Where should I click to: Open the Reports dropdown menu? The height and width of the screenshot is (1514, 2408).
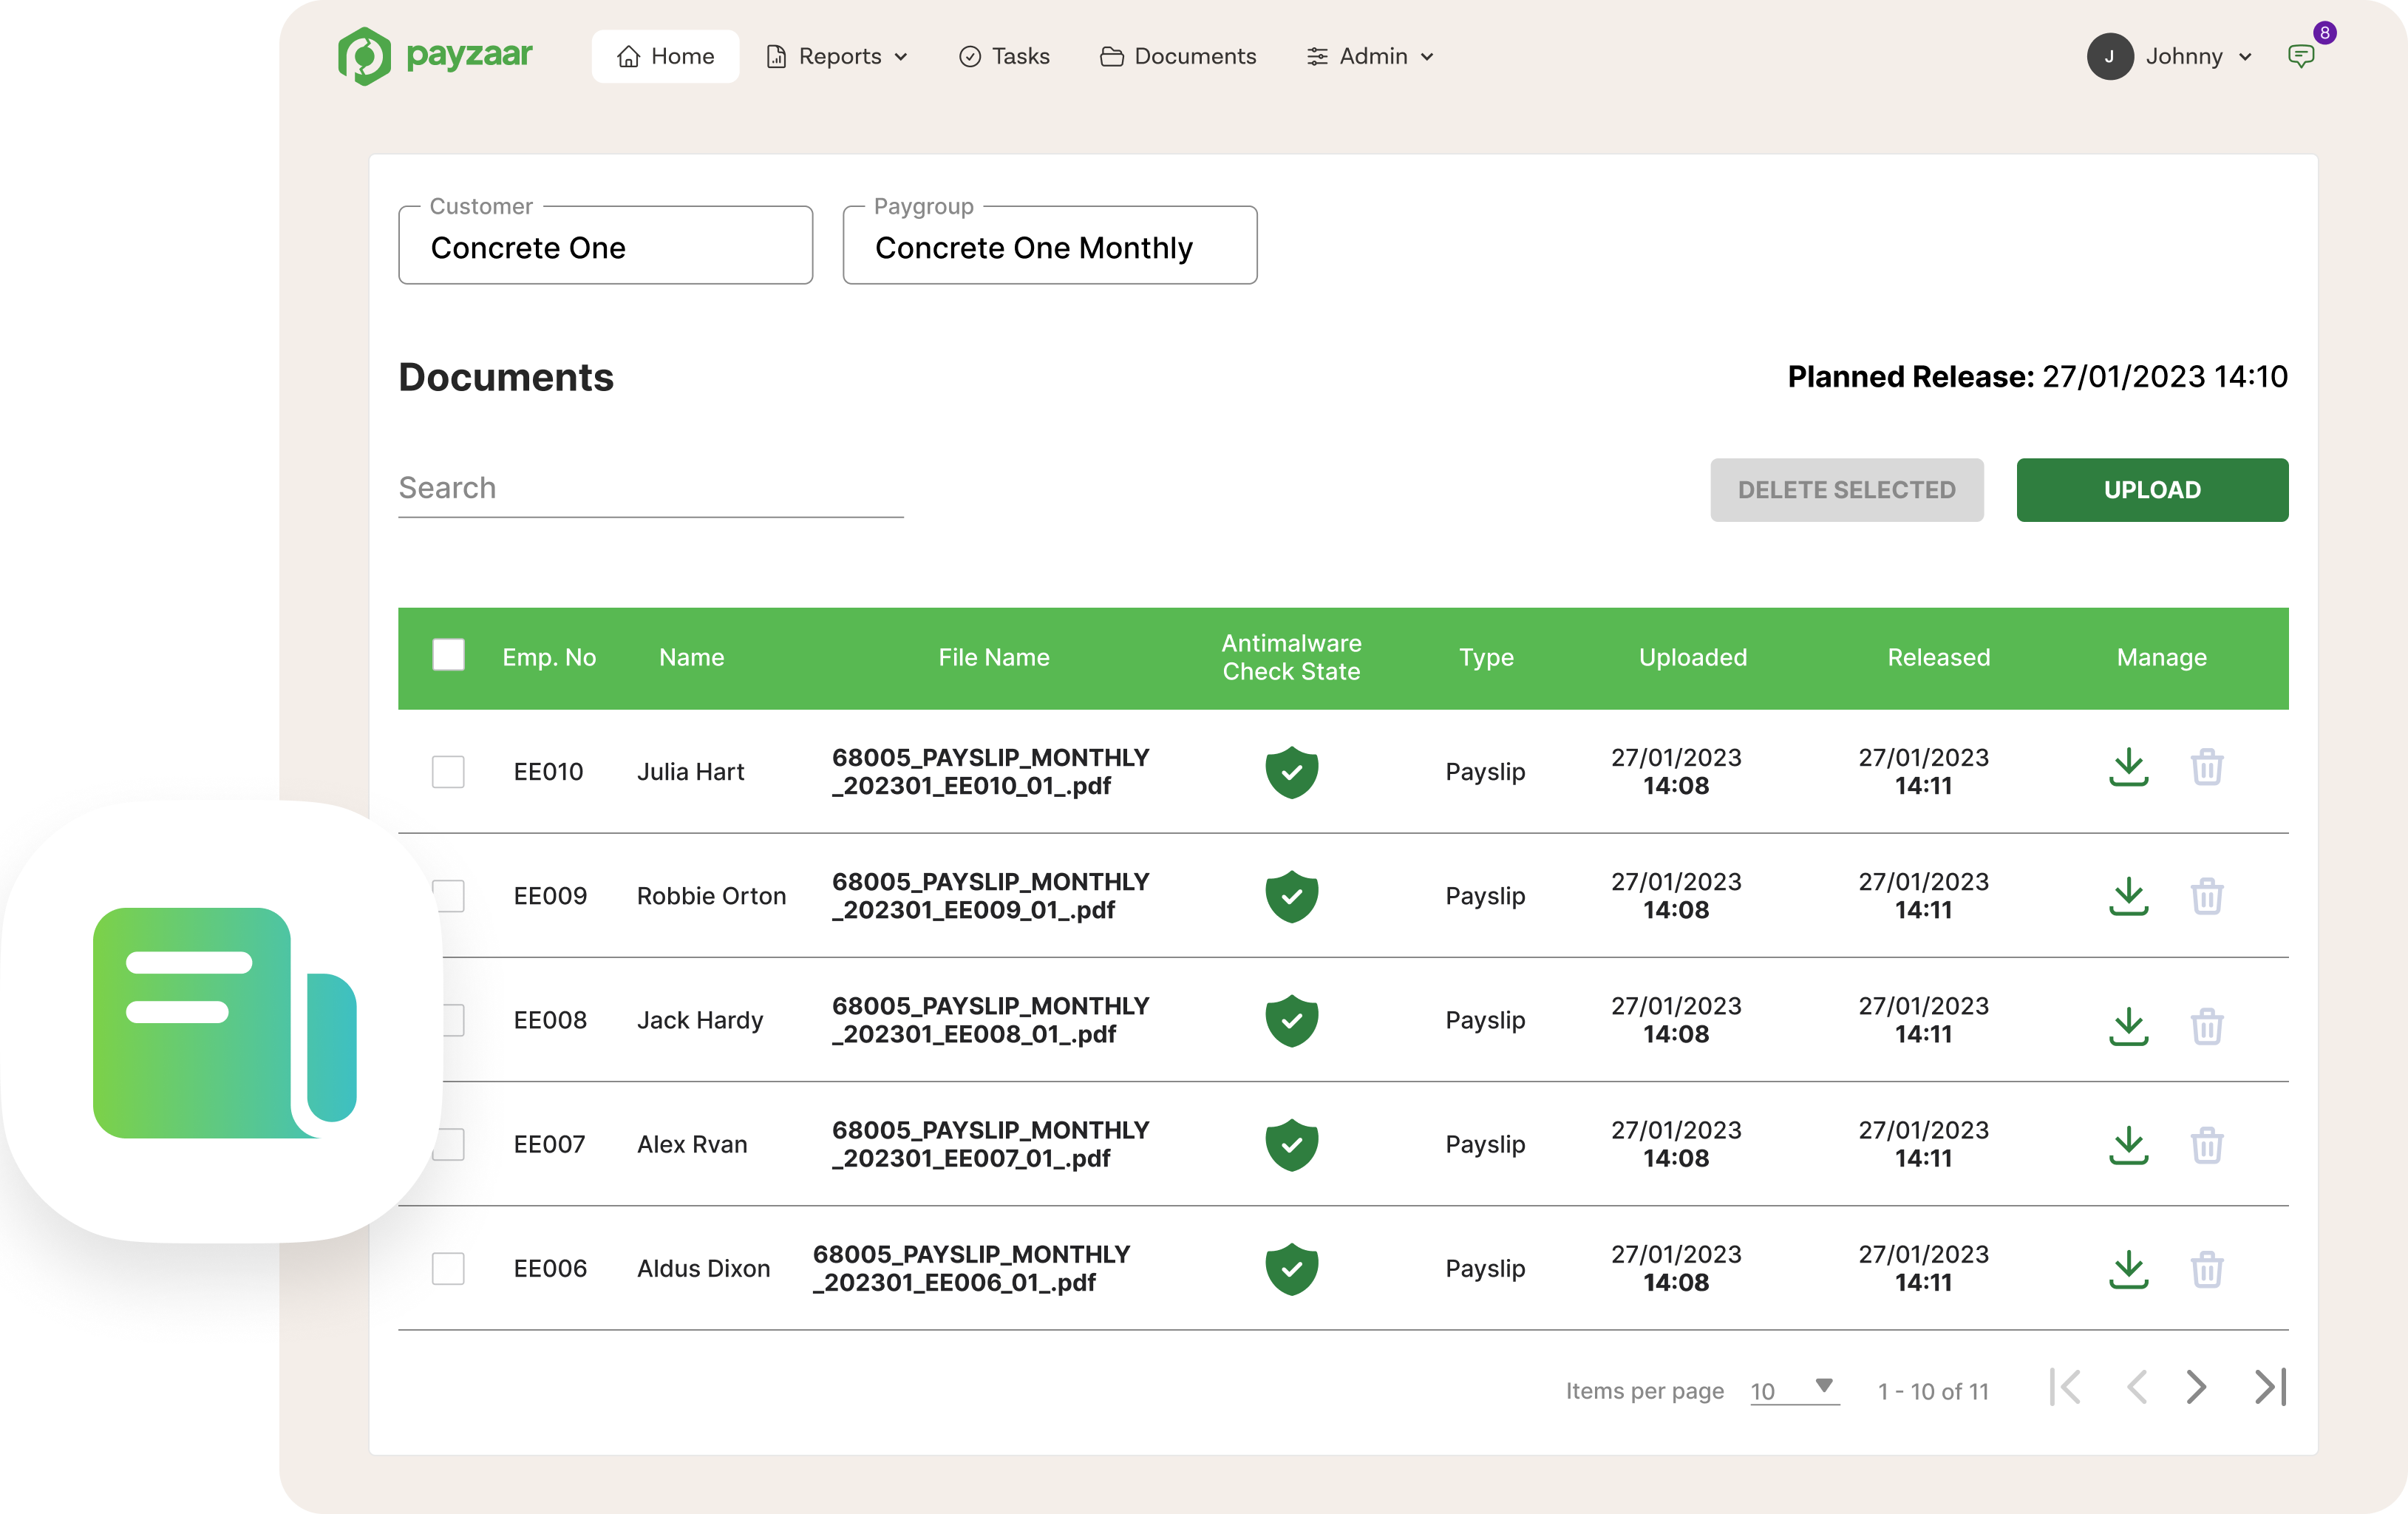tap(837, 56)
